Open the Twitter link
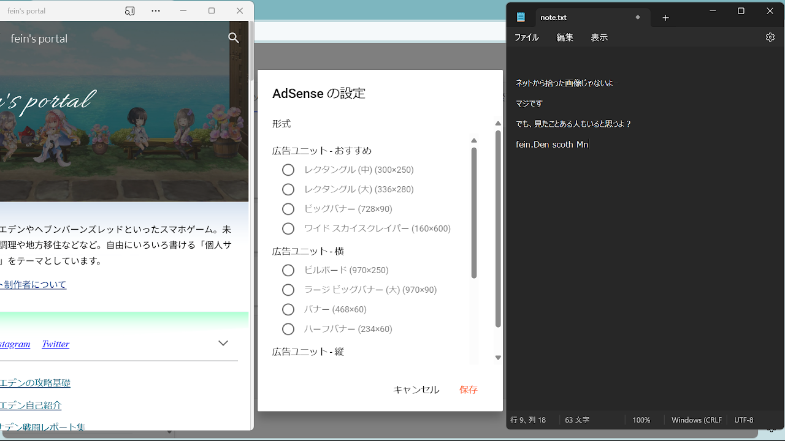 click(55, 344)
